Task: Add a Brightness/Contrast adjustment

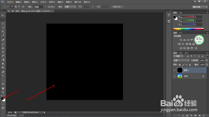Action: coord(181,40)
